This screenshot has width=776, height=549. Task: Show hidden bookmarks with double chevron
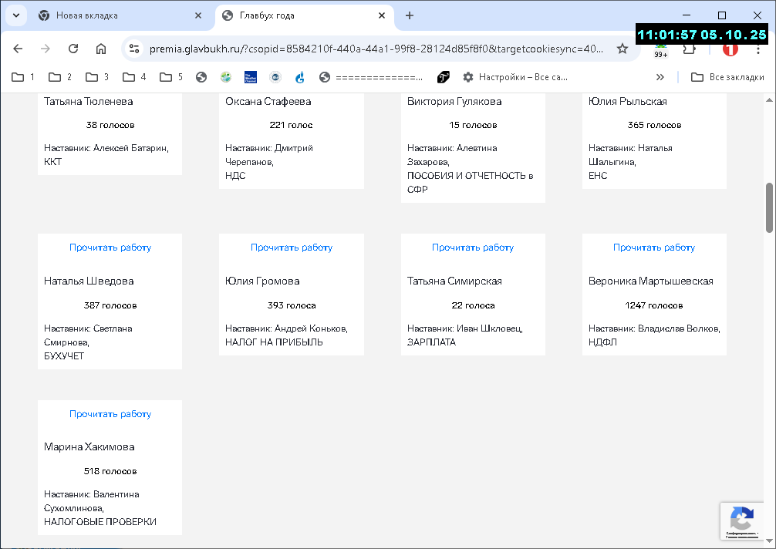click(x=660, y=77)
